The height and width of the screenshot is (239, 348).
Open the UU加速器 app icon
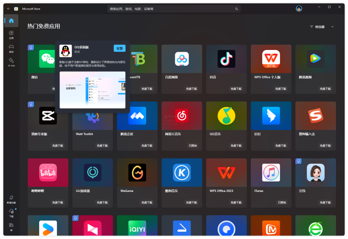(92, 173)
